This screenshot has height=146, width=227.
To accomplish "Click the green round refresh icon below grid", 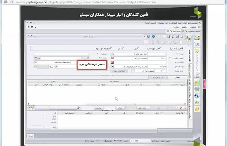I will coord(78,108).
